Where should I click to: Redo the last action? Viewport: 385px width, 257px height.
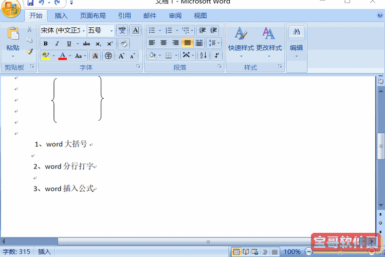coord(57,3)
